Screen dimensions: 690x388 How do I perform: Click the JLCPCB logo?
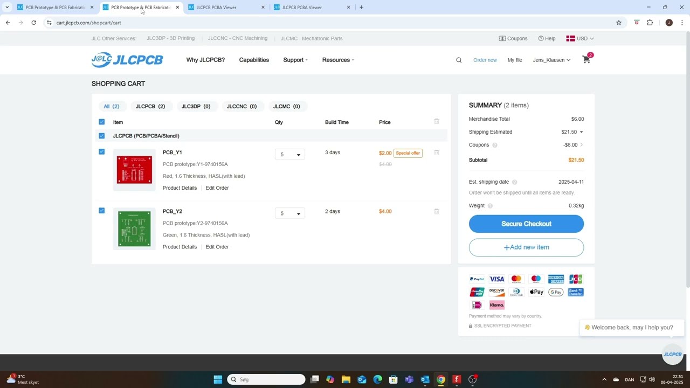(127, 60)
